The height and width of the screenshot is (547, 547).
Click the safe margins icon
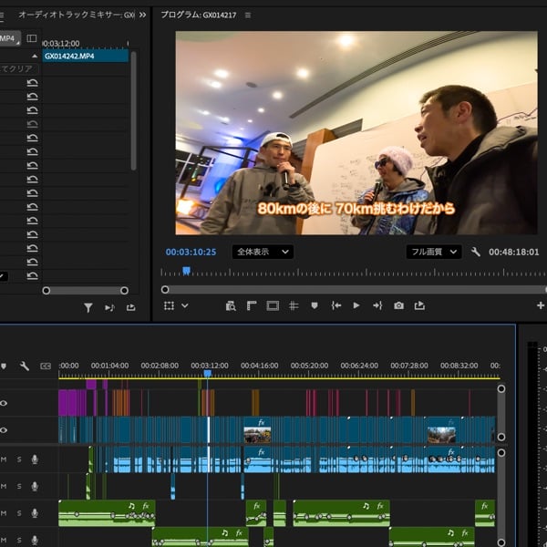point(273,306)
